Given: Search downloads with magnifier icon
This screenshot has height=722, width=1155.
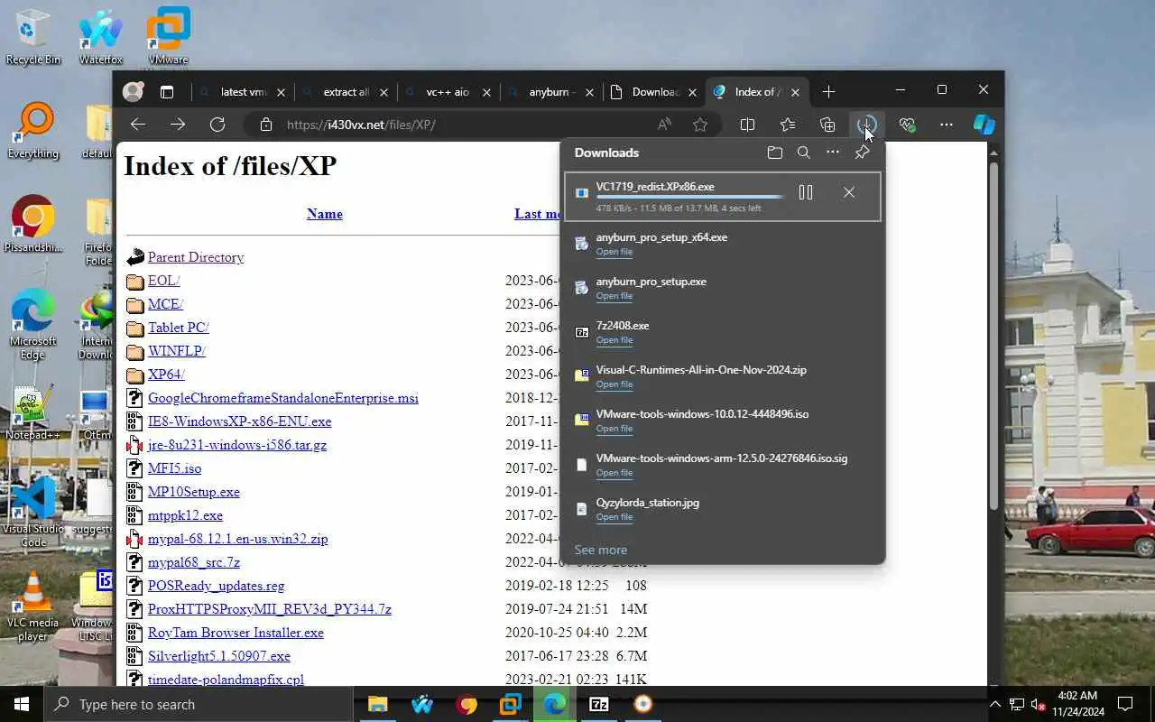Looking at the screenshot, I should pyautogui.click(x=804, y=153).
